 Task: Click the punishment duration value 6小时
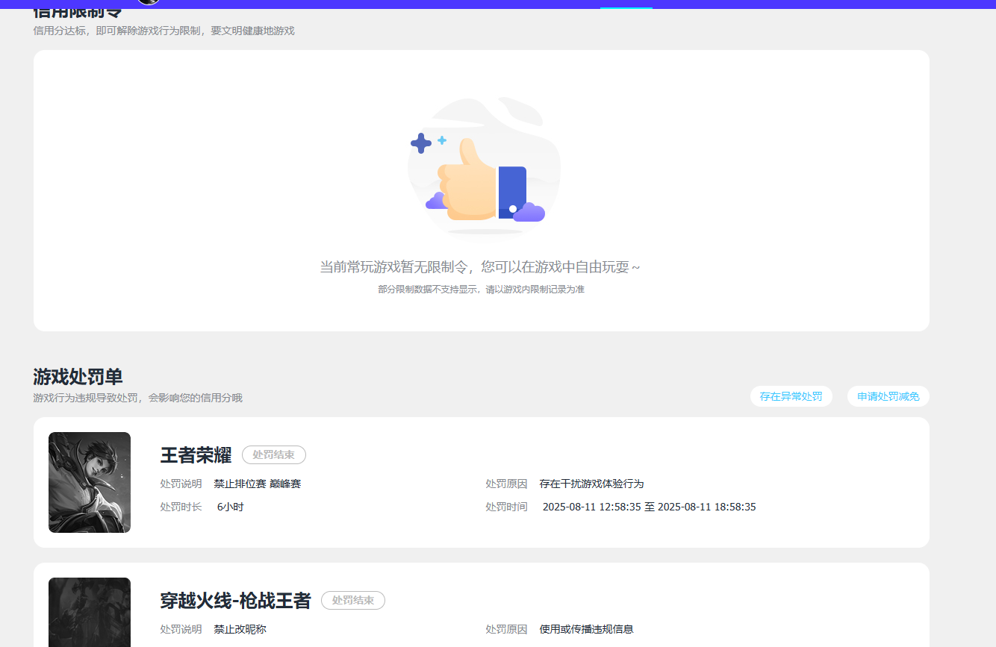(231, 507)
